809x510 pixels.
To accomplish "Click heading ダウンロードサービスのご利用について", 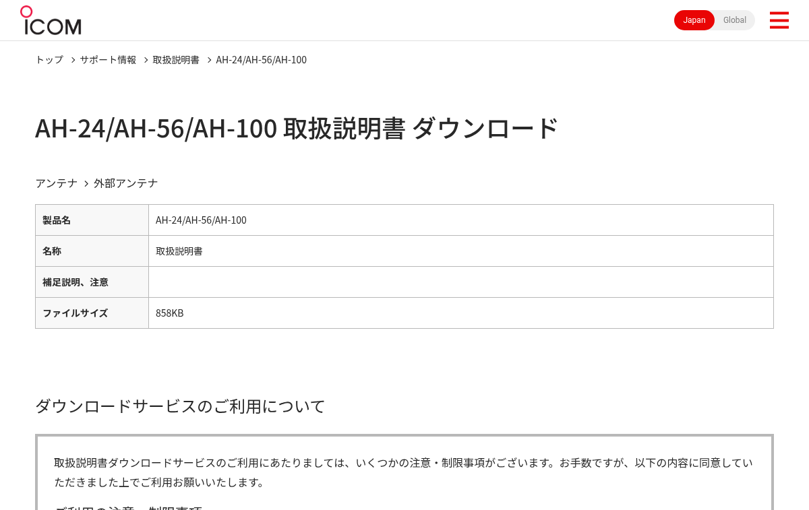I will point(180,406).
